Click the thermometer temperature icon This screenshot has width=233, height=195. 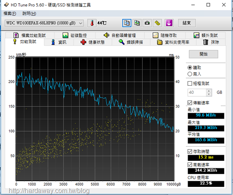tap(92, 23)
